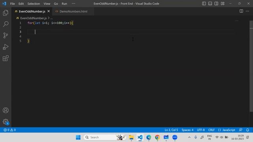Open the clock and date panel
This screenshot has height=142, width=253.
coord(237,137)
